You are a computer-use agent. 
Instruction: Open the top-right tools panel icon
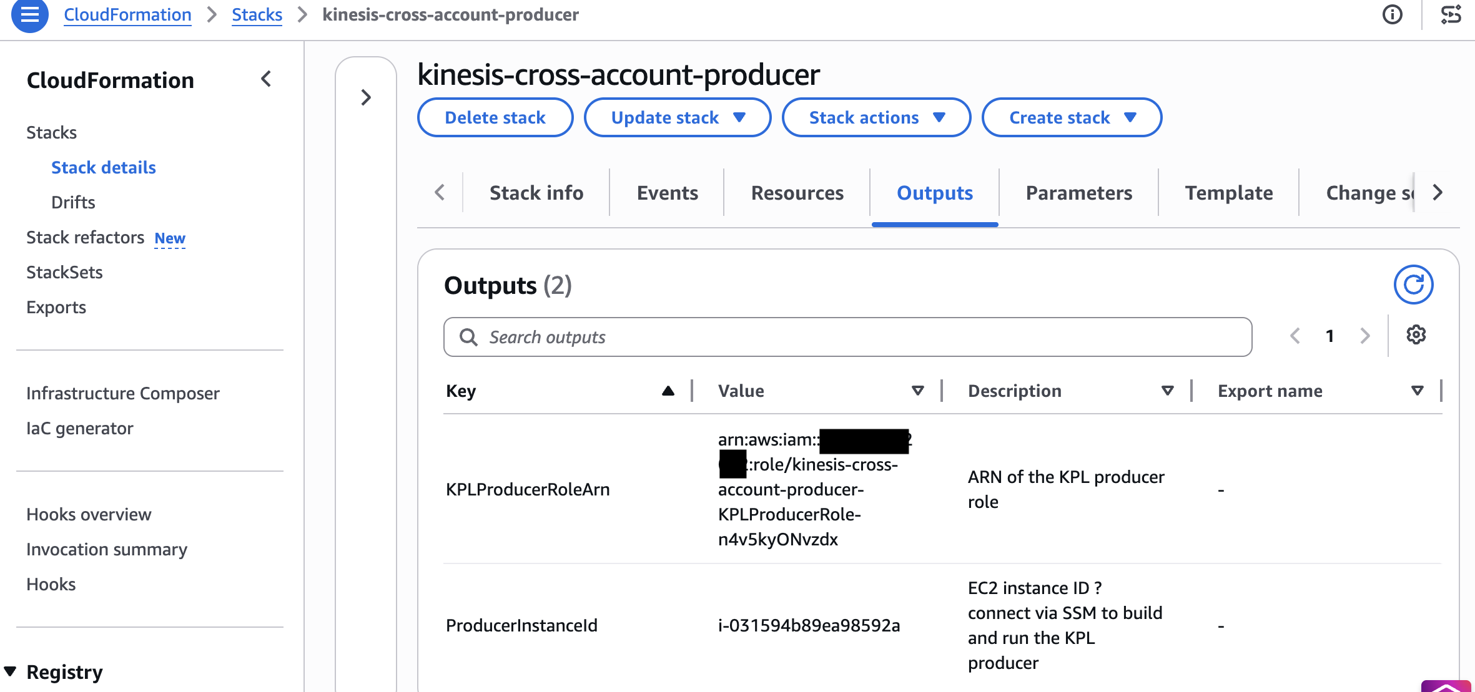[x=1451, y=15]
